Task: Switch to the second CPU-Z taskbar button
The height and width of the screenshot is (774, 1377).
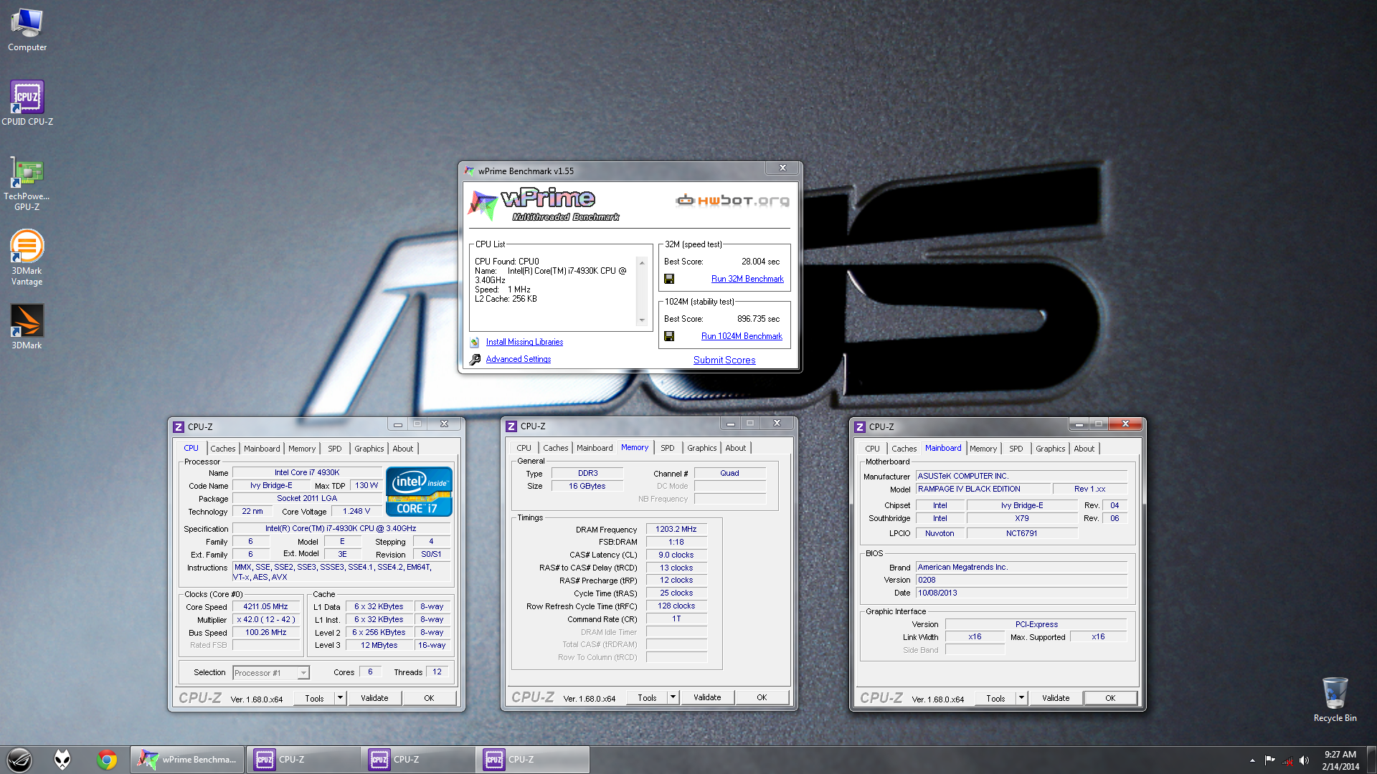Action: coord(418,760)
